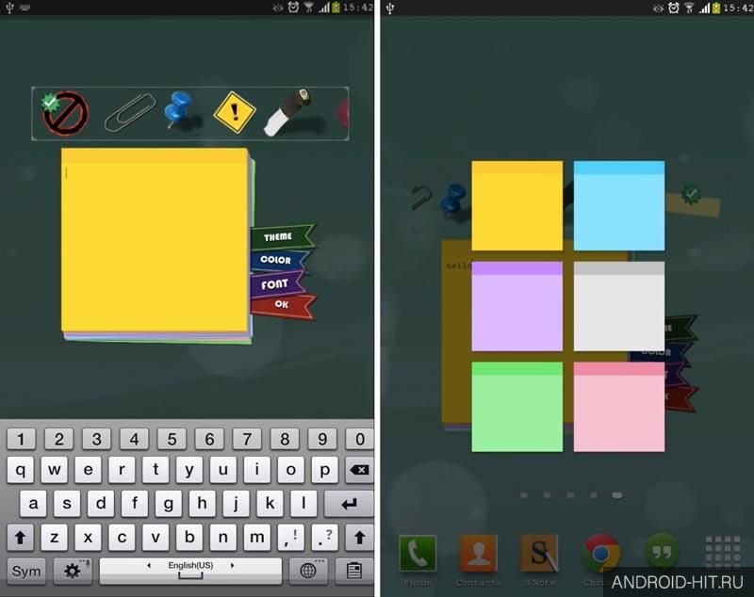Tap the left shift key
Viewport: 754px width, 597px height.
[x=20, y=538]
